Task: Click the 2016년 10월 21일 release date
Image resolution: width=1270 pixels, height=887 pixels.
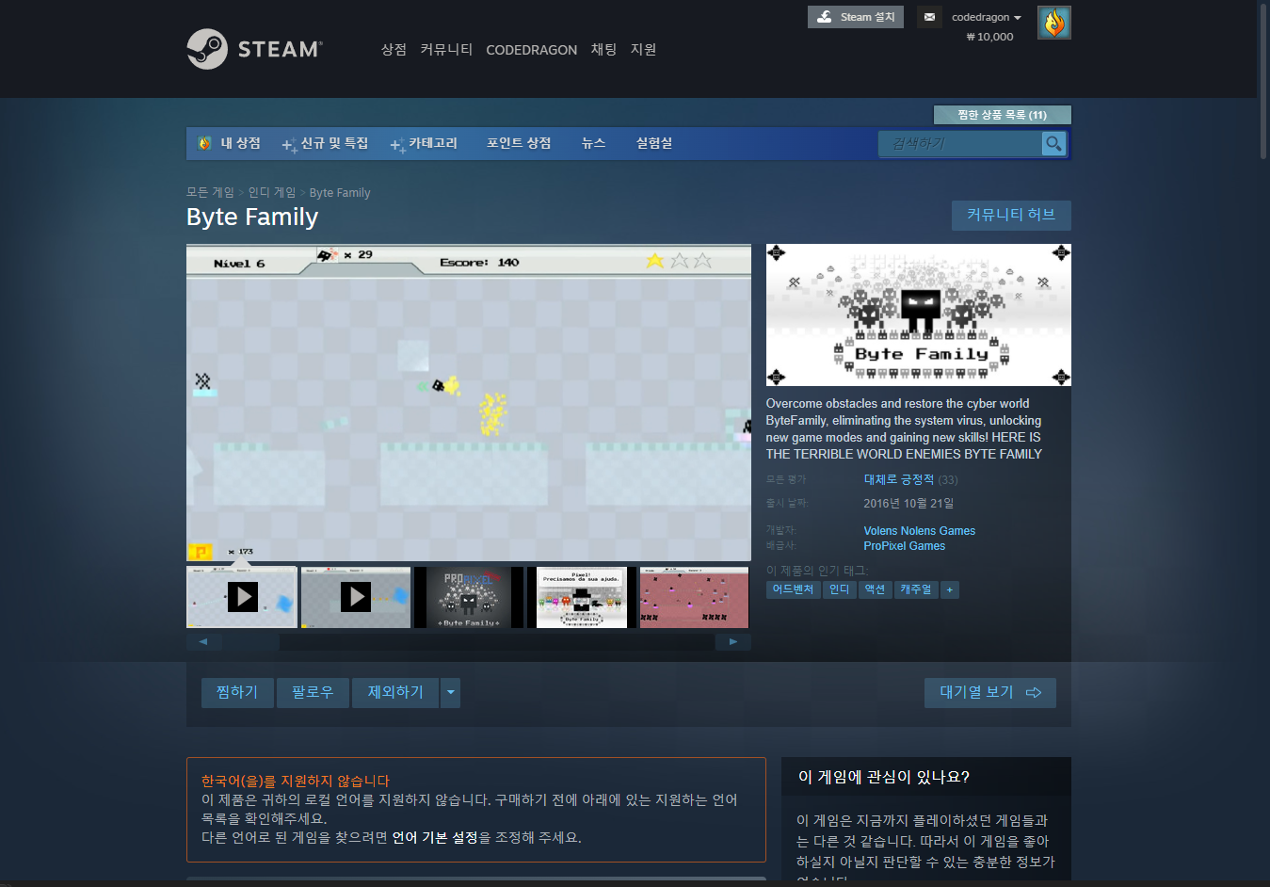Action: 908,504
